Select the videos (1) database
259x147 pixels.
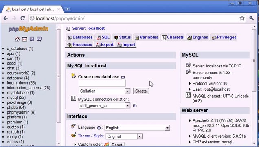15,142
